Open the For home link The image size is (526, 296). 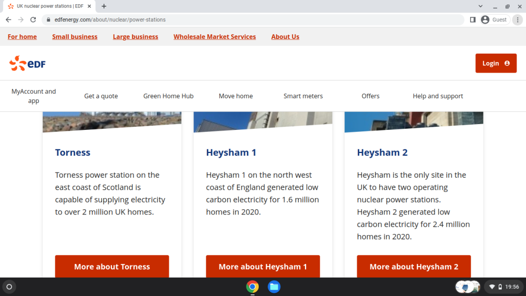click(x=22, y=36)
